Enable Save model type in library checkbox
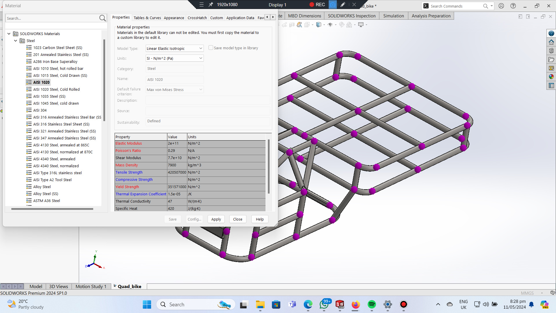The width and height of the screenshot is (556, 313). pyautogui.click(x=211, y=48)
